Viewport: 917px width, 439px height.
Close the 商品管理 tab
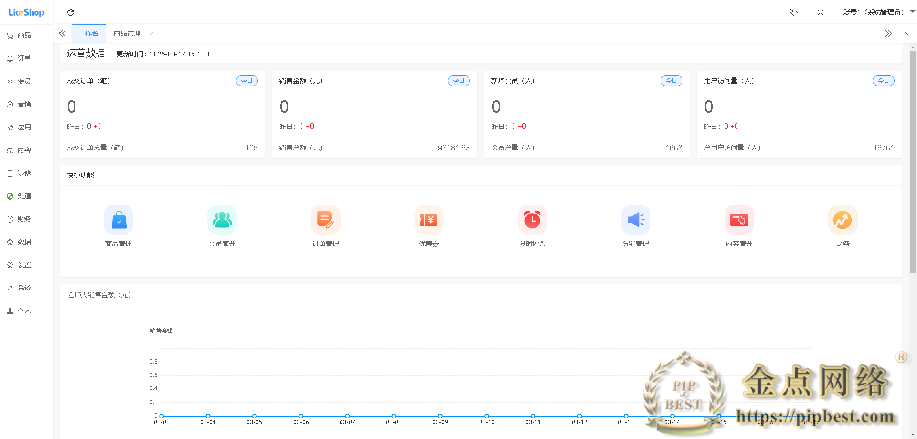point(151,33)
